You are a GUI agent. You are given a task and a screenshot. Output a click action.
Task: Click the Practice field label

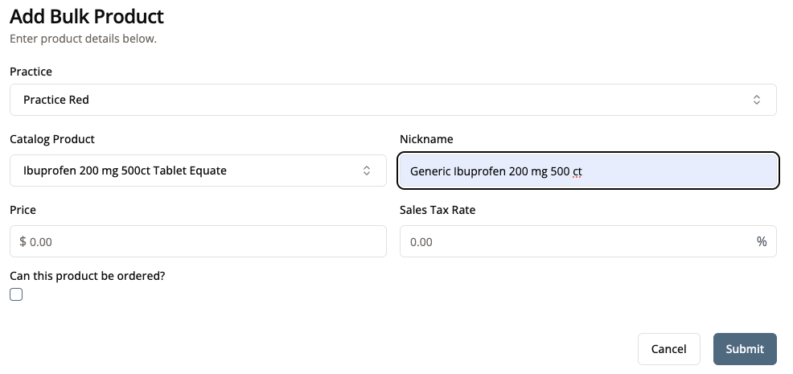point(31,72)
